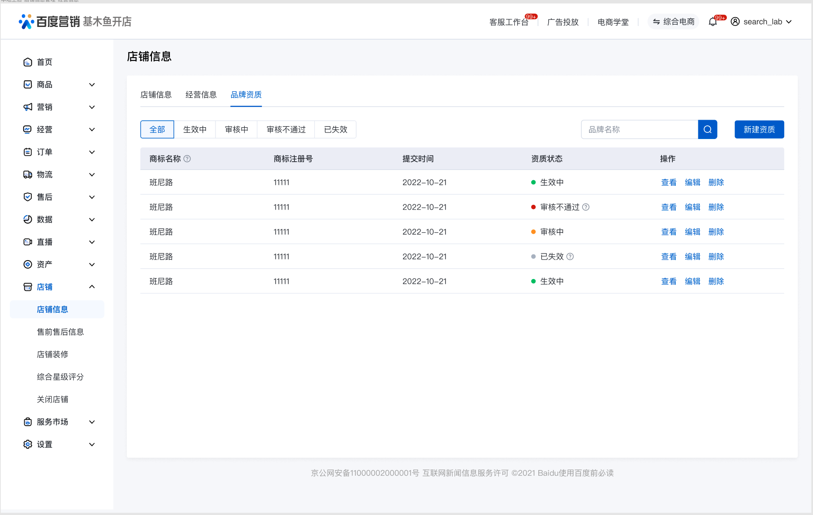Switch to the 经营信息 tab

[201, 95]
